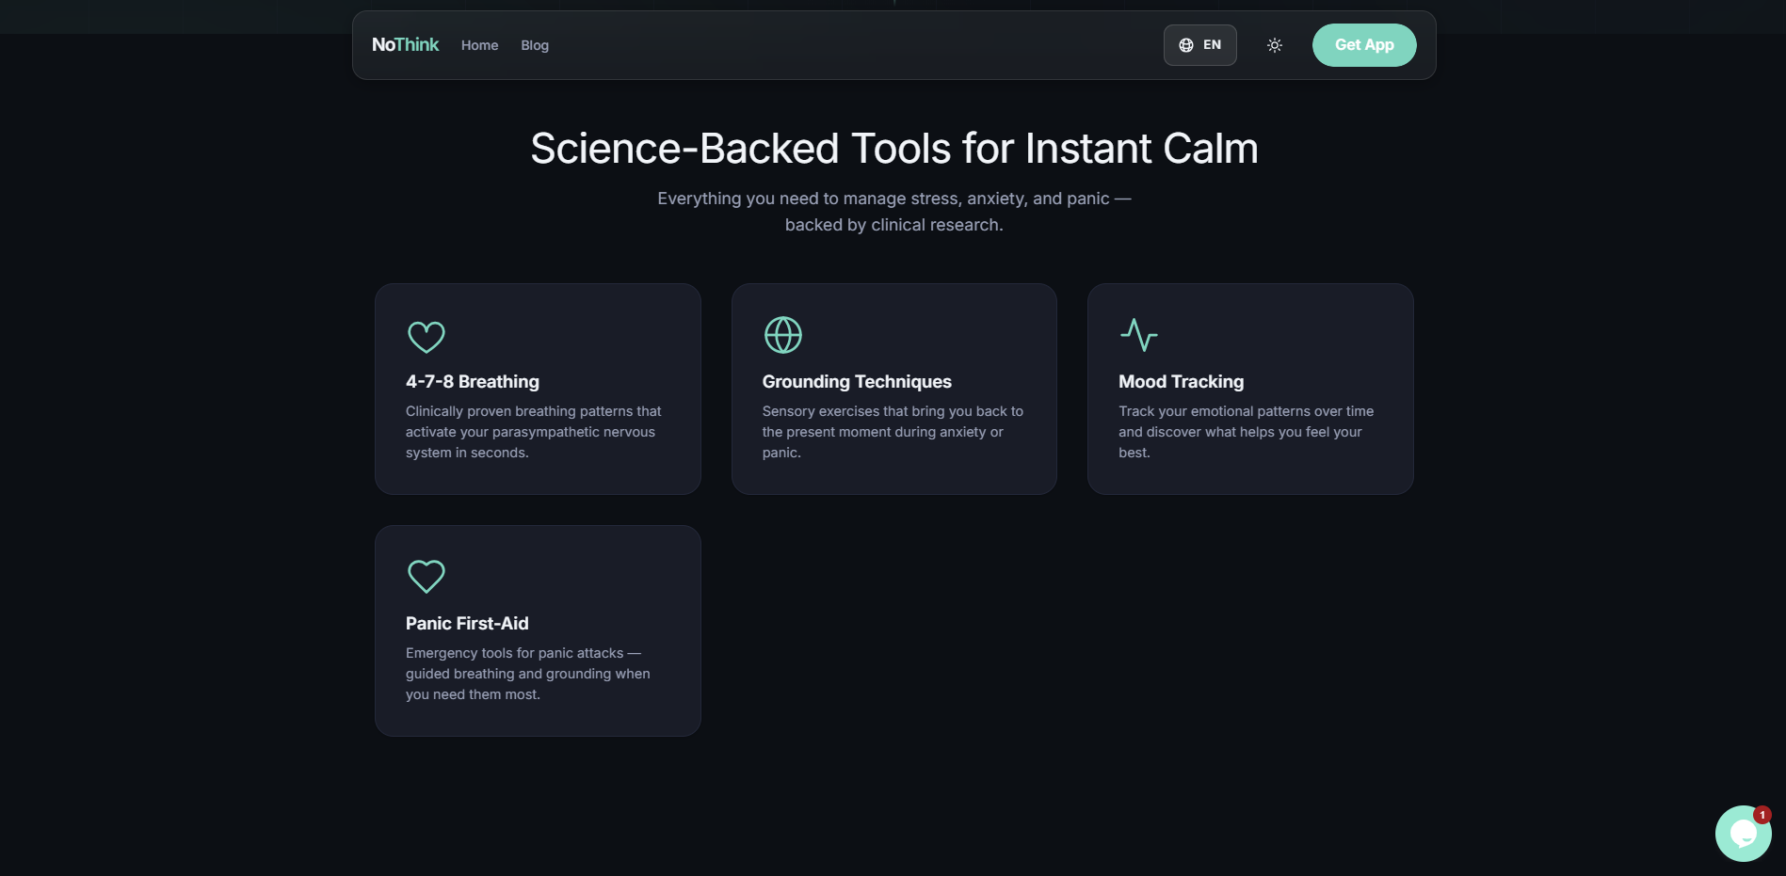
Task: Click the Mood Tracking card
Action: [x=1249, y=389]
